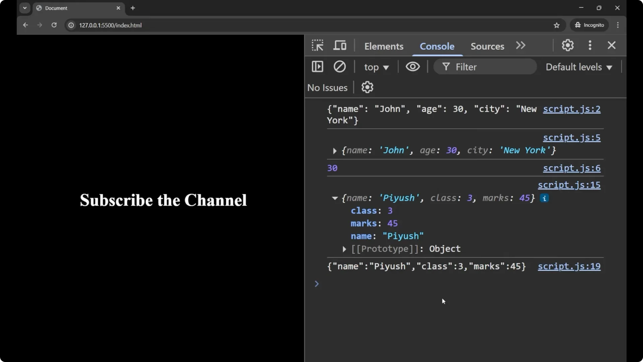643x362 pixels.
Task: Click inside the console Filter field
Action: point(486,67)
